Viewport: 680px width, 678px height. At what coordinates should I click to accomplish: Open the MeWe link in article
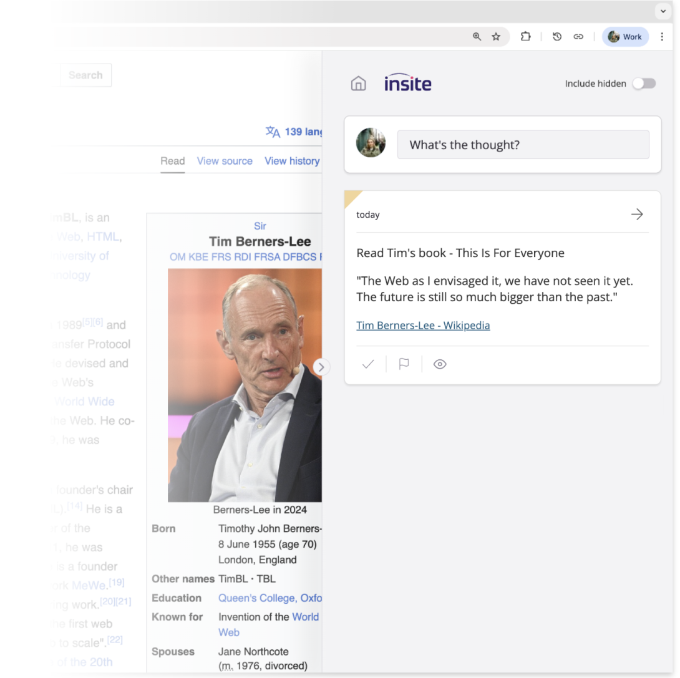[89, 585]
